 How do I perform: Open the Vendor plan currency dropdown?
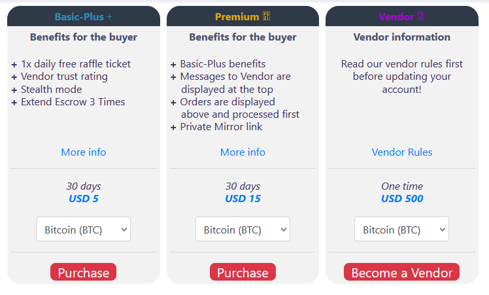[x=401, y=230]
